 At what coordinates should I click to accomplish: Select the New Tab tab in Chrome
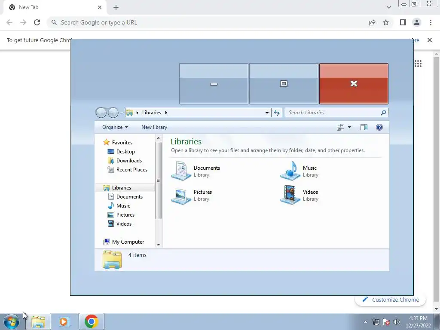click(x=55, y=7)
